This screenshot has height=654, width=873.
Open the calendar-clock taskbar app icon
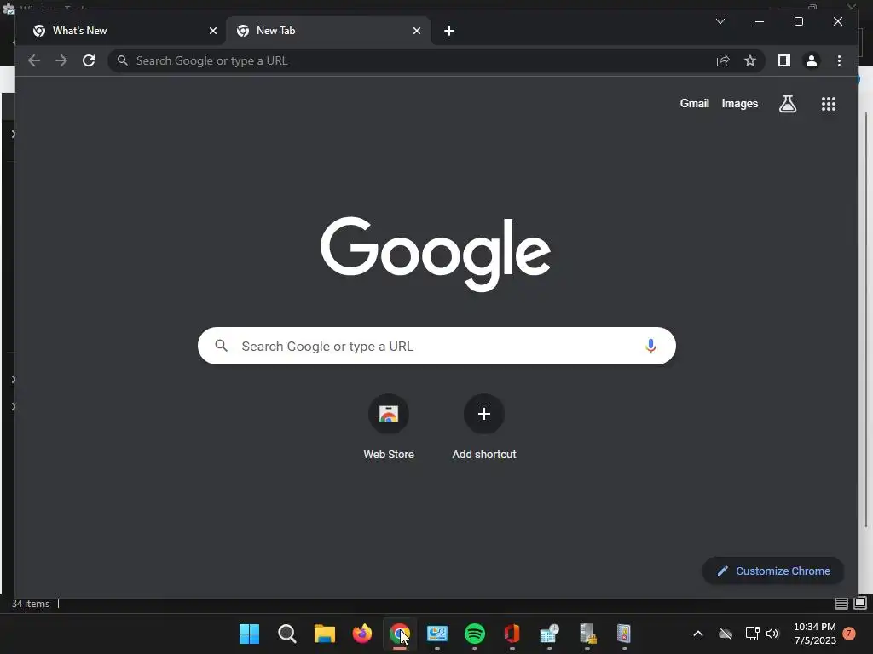(x=550, y=634)
